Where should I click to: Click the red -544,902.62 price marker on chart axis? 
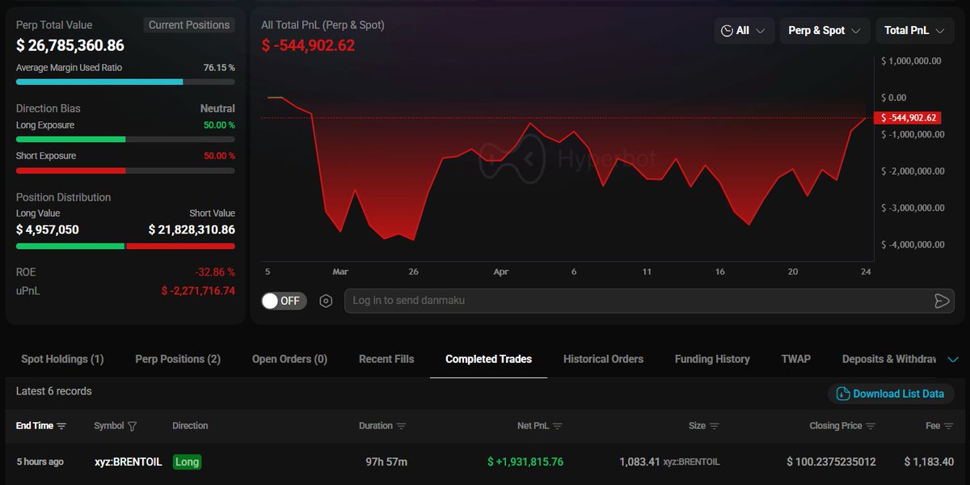[907, 118]
